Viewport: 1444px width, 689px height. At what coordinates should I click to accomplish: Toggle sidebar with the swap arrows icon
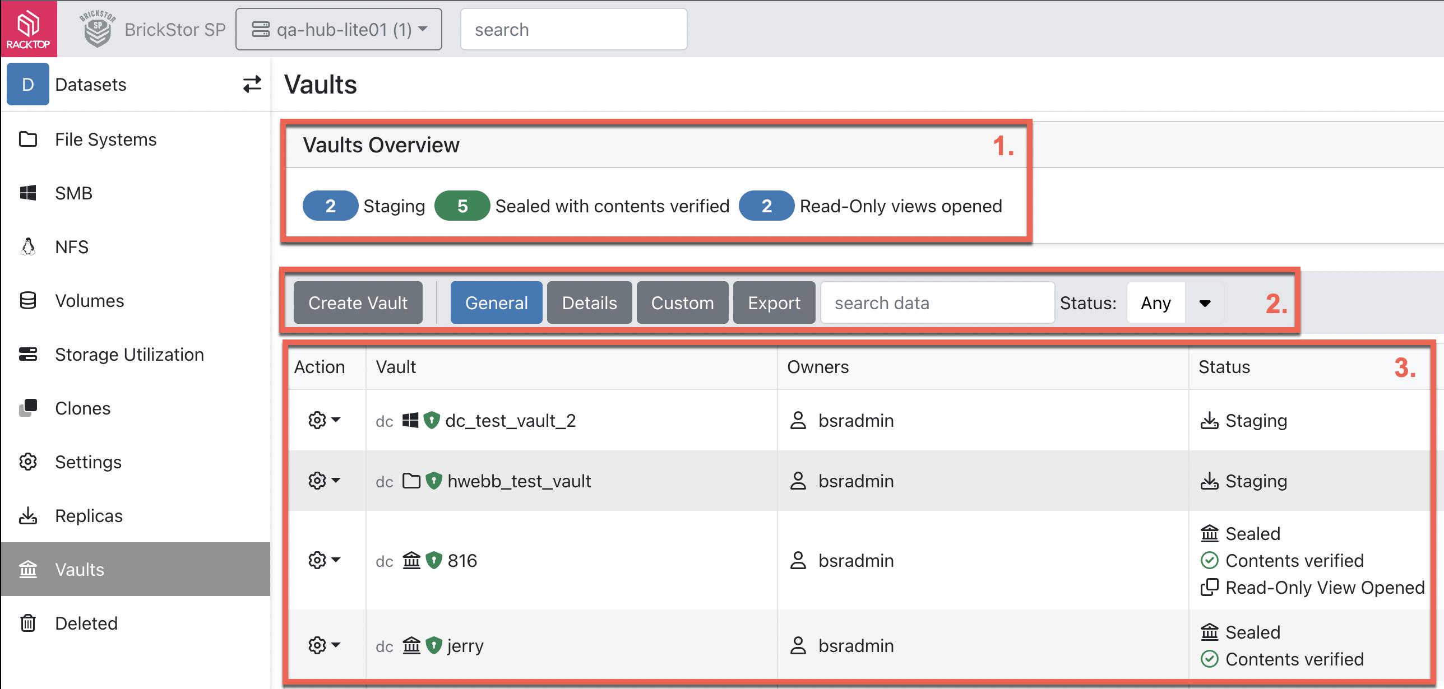coord(252,85)
